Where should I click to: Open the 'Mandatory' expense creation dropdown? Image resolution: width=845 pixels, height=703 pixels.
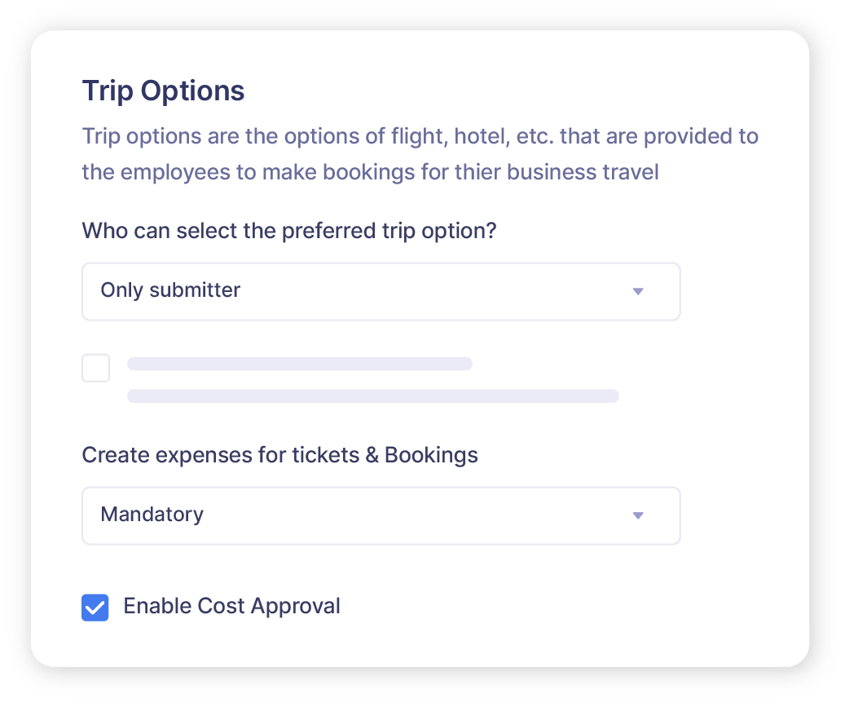(x=381, y=515)
